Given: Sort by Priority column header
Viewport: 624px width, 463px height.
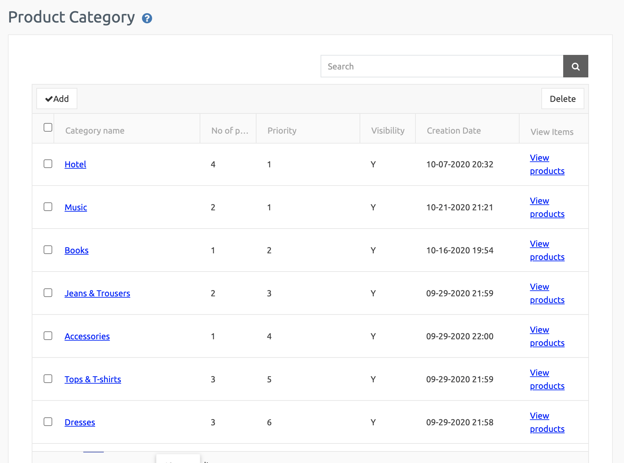Looking at the screenshot, I should 282,131.
